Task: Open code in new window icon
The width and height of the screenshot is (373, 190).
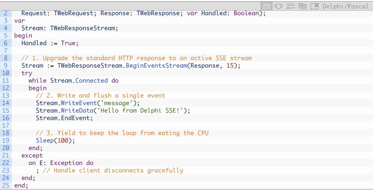Action: (x=315, y=6)
